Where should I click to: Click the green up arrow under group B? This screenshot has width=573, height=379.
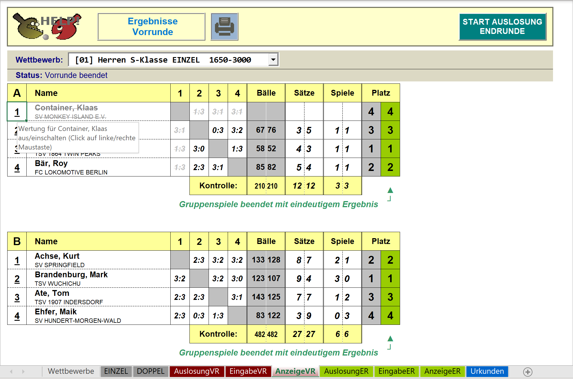coord(390,339)
